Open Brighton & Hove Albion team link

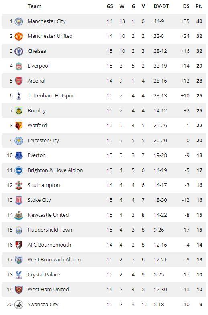[55, 170]
